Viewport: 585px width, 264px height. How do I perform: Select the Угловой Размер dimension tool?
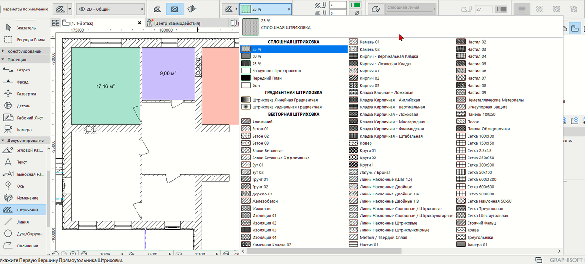point(23,150)
